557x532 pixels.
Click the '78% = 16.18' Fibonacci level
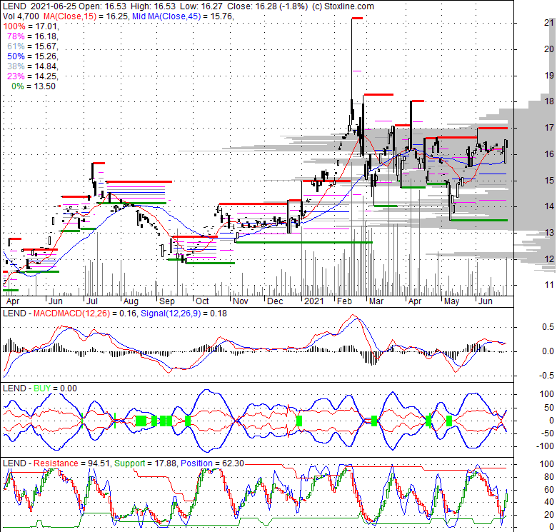pyautogui.click(x=32, y=36)
